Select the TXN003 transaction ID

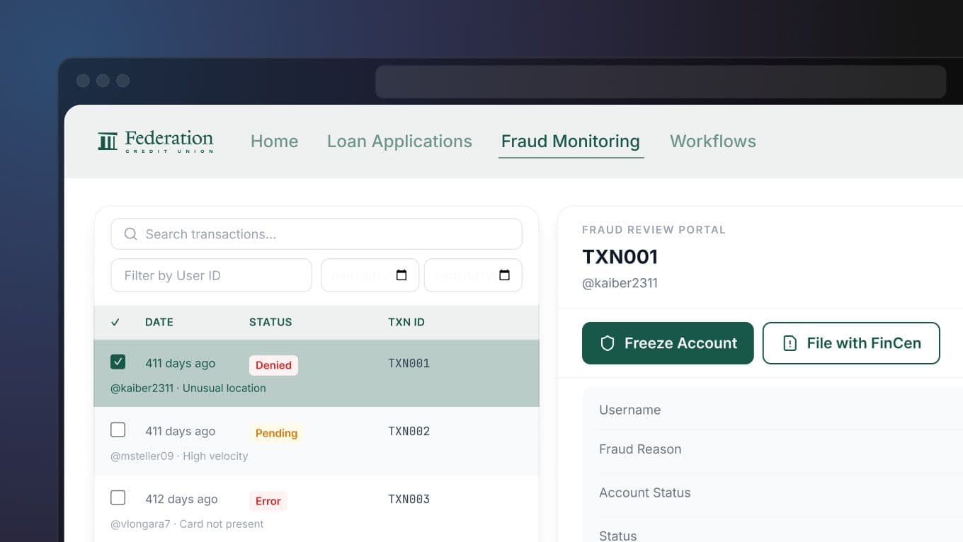(409, 499)
